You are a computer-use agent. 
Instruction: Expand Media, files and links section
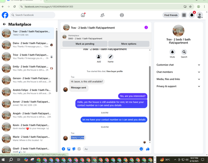pos(178,79)
